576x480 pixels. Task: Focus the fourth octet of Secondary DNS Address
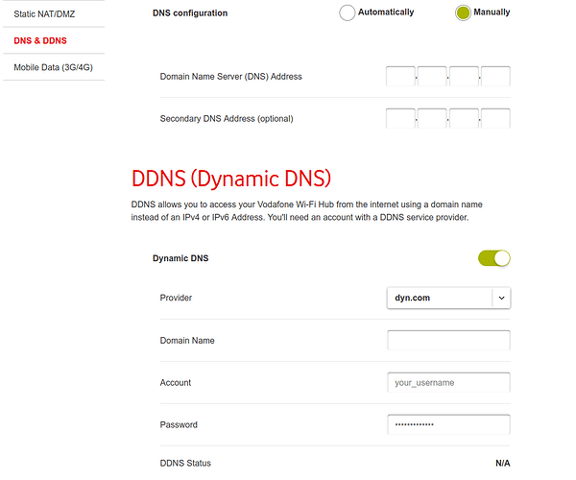click(495, 119)
